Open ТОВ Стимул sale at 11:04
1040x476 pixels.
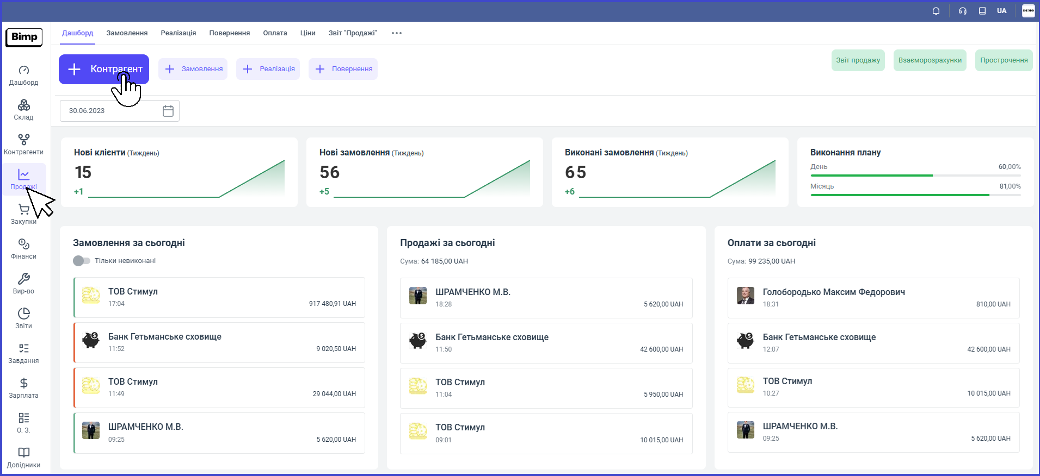pyautogui.click(x=546, y=388)
